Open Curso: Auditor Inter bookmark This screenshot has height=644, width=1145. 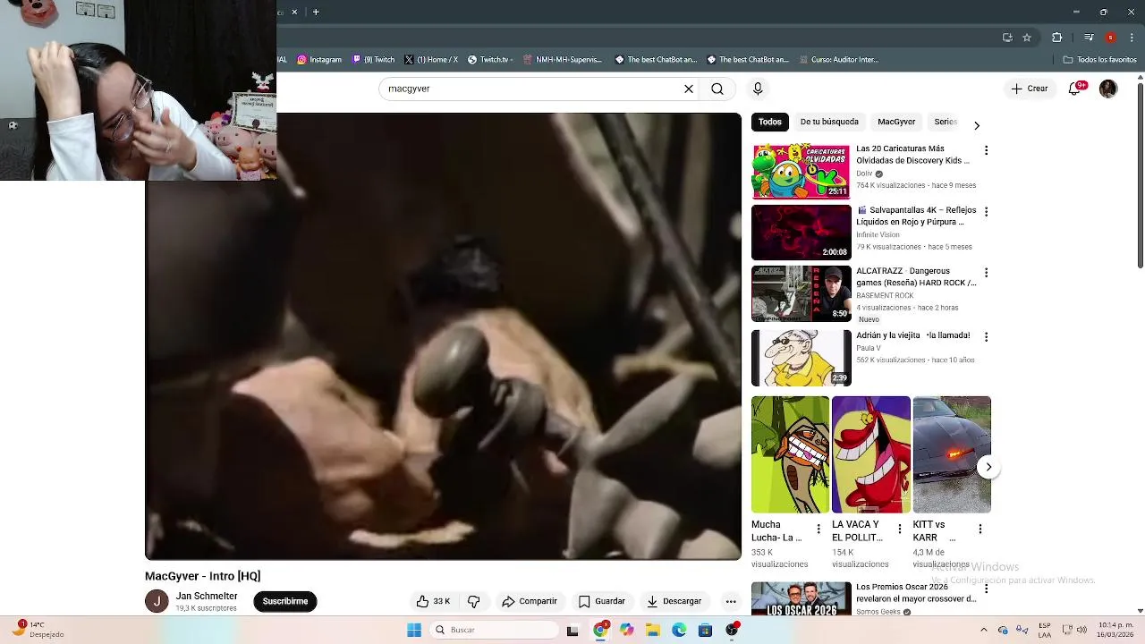click(x=838, y=60)
